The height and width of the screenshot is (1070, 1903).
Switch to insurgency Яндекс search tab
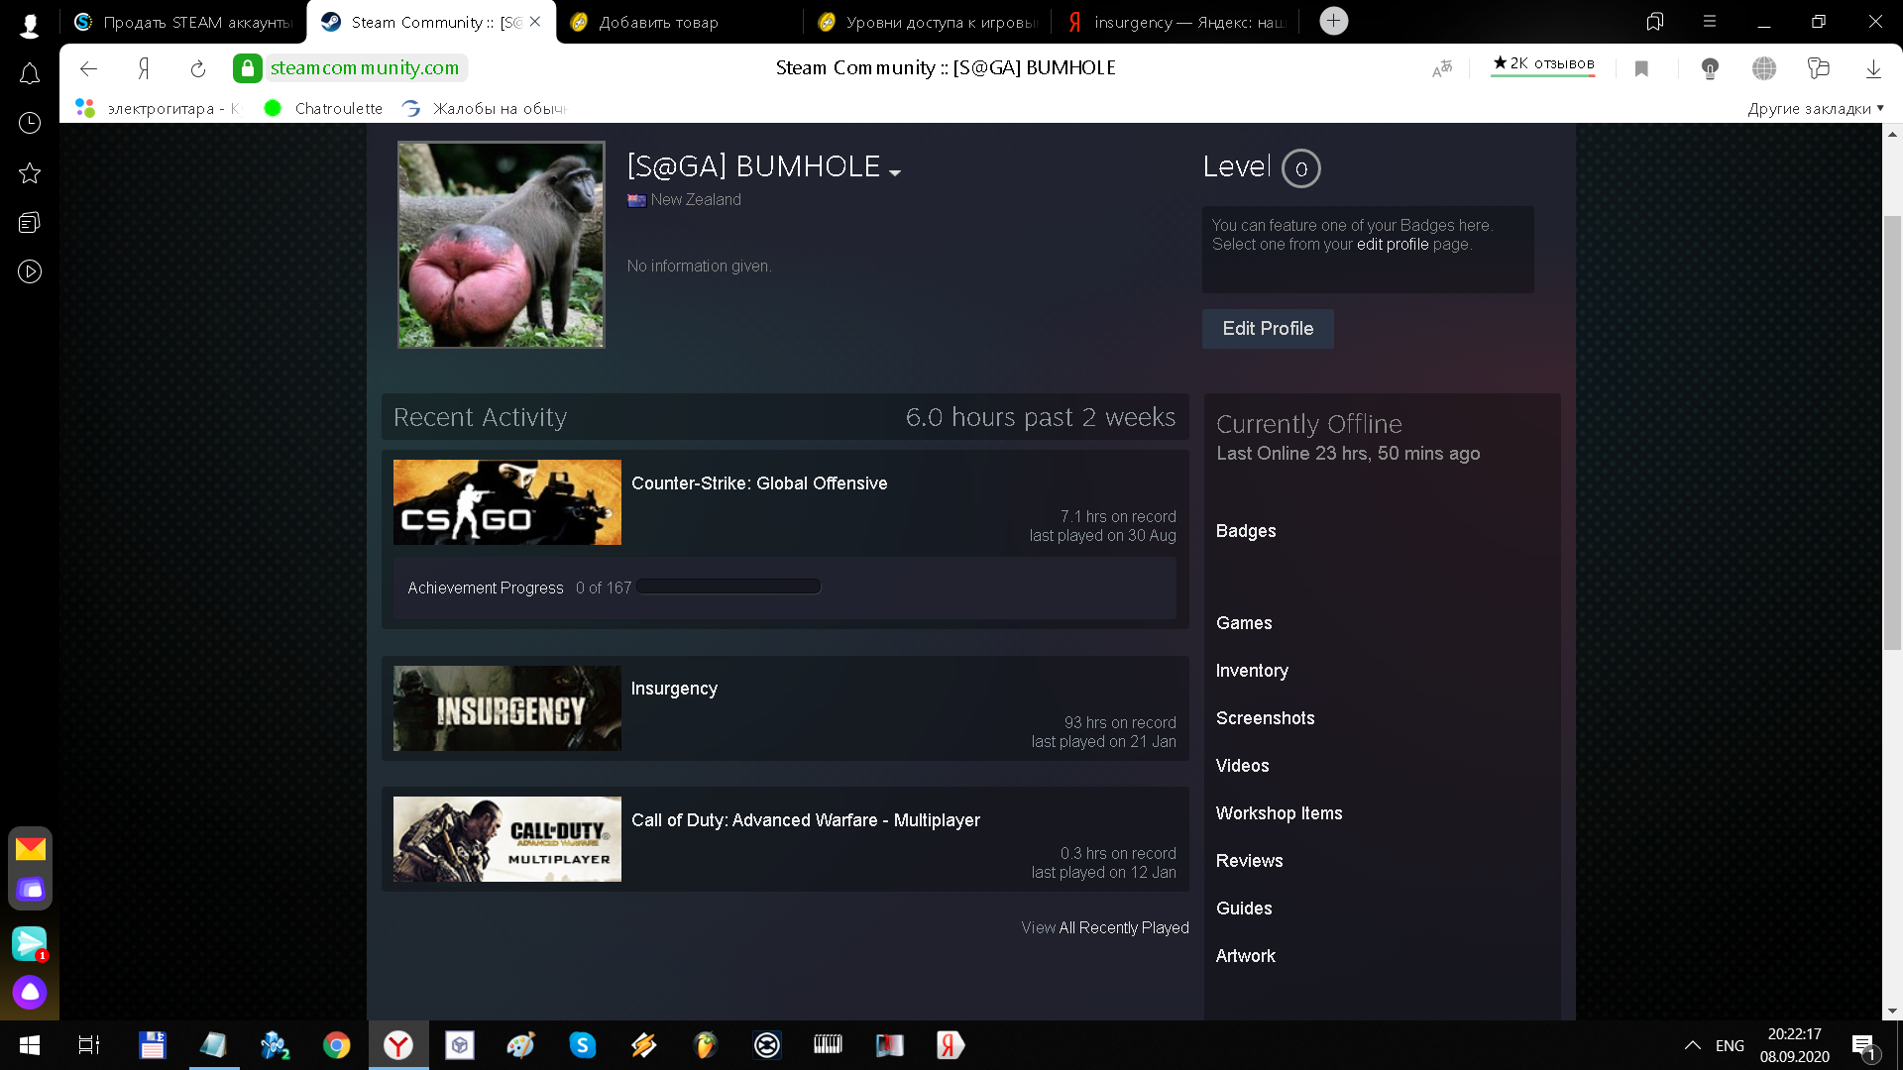1175,22
